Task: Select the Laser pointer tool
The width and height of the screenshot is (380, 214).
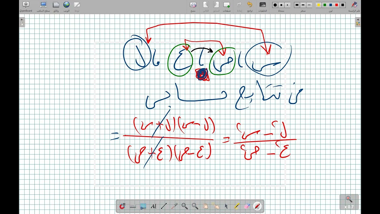Action: [x=174, y=206]
